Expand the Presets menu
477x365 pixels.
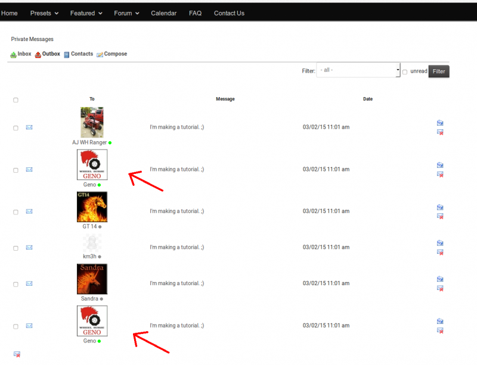click(x=44, y=13)
